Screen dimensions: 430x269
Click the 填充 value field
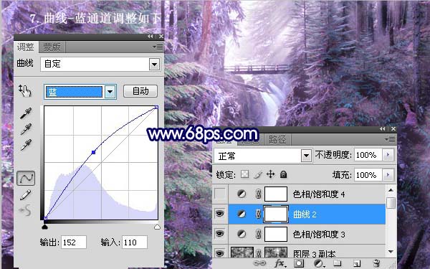(368, 174)
